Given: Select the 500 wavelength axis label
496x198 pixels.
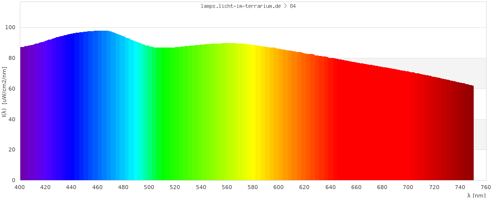Looking at the screenshot, I should (149, 187).
